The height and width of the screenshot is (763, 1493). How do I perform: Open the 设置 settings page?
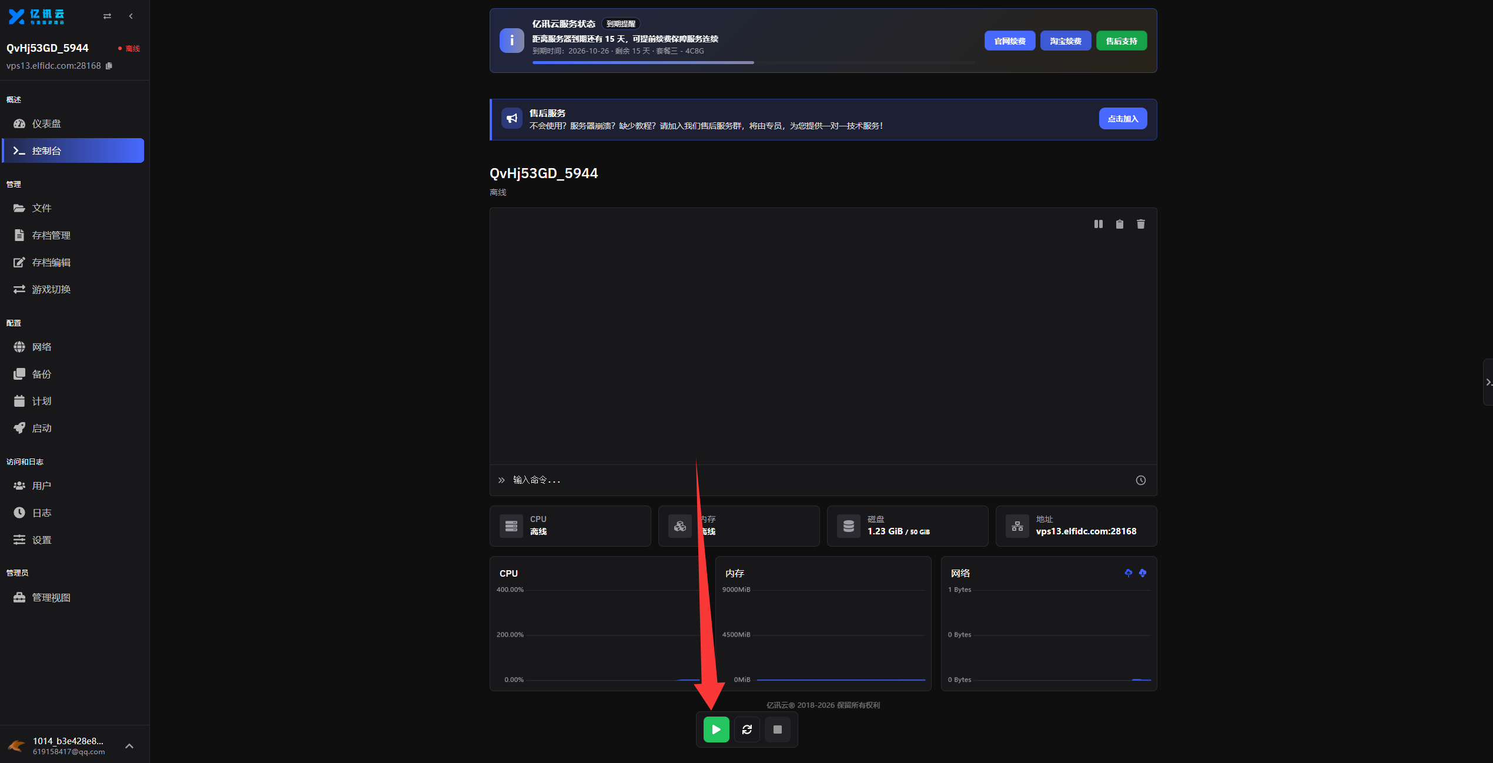(x=73, y=540)
